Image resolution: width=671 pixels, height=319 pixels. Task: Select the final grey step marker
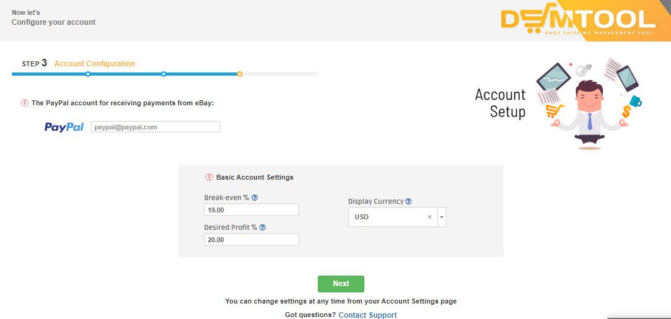coord(315,74)
